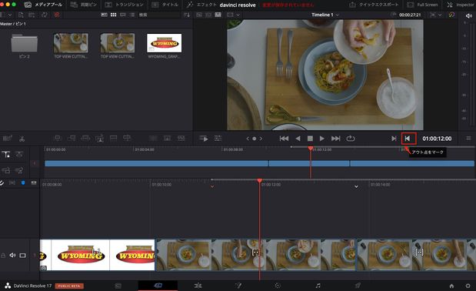
Task: Click the Close Up edit icon
Action: pos(99,139)
